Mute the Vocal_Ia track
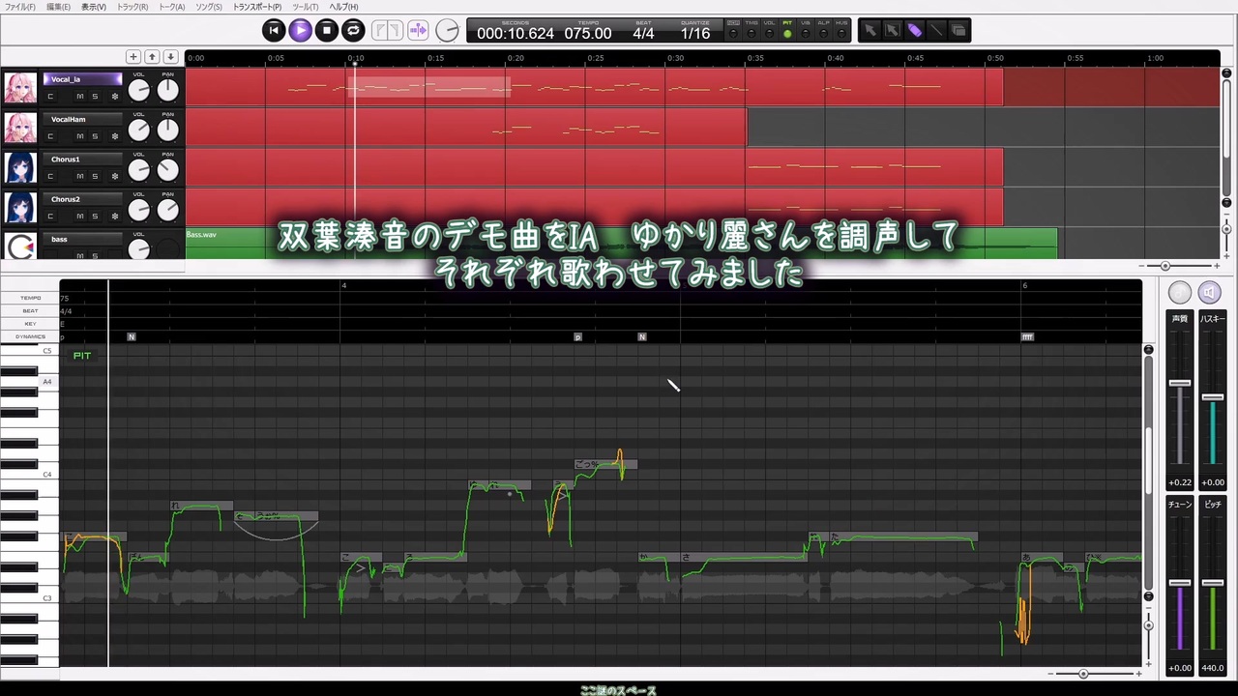1238x696 pixels. click(80, 97)
